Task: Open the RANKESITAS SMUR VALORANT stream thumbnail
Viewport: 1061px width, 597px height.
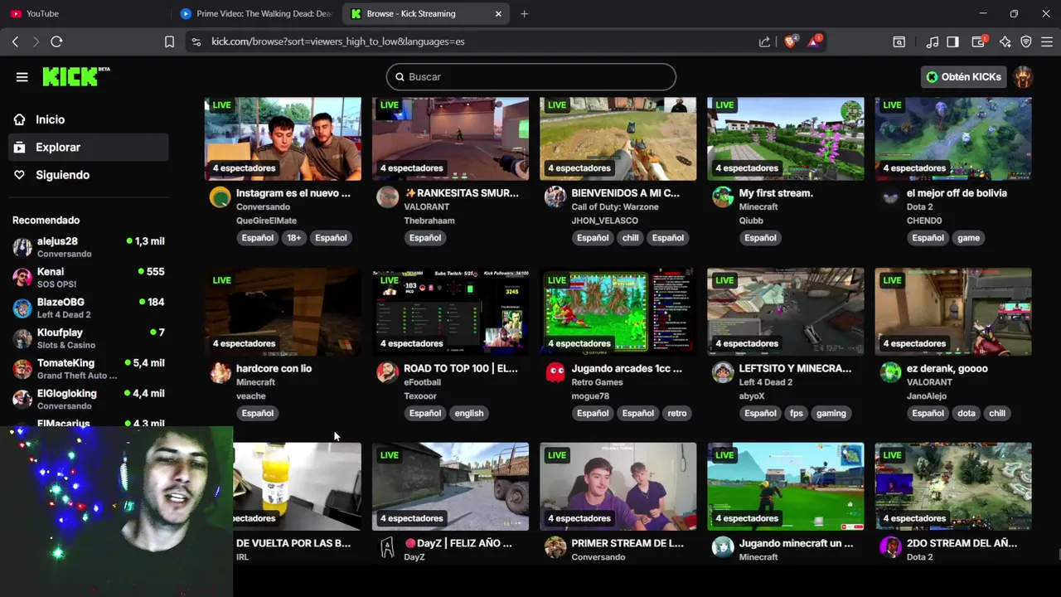Action: click(450, 138)
